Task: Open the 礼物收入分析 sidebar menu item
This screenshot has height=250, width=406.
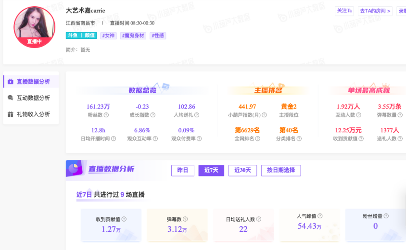Action: 31,114
